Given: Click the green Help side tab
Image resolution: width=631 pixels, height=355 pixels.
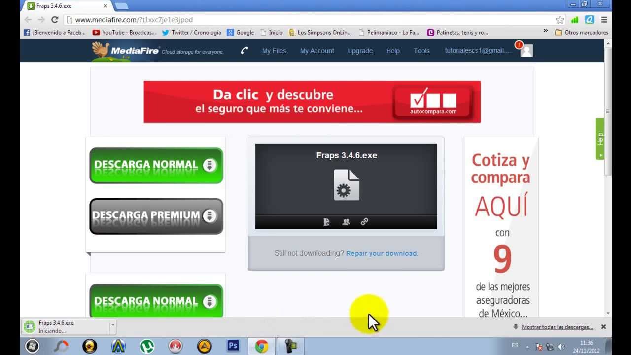Looking at the screenshot, I should coord(600,139).
